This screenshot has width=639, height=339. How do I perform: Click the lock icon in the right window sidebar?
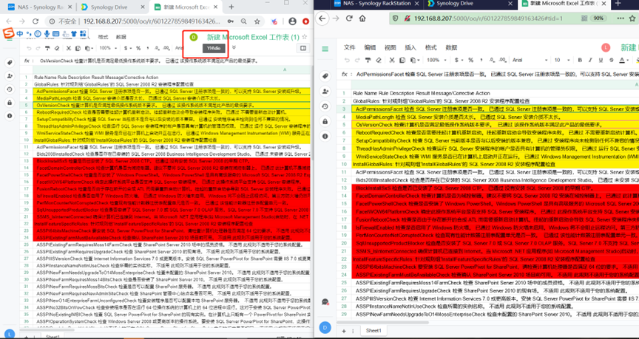tap(325, 121)
